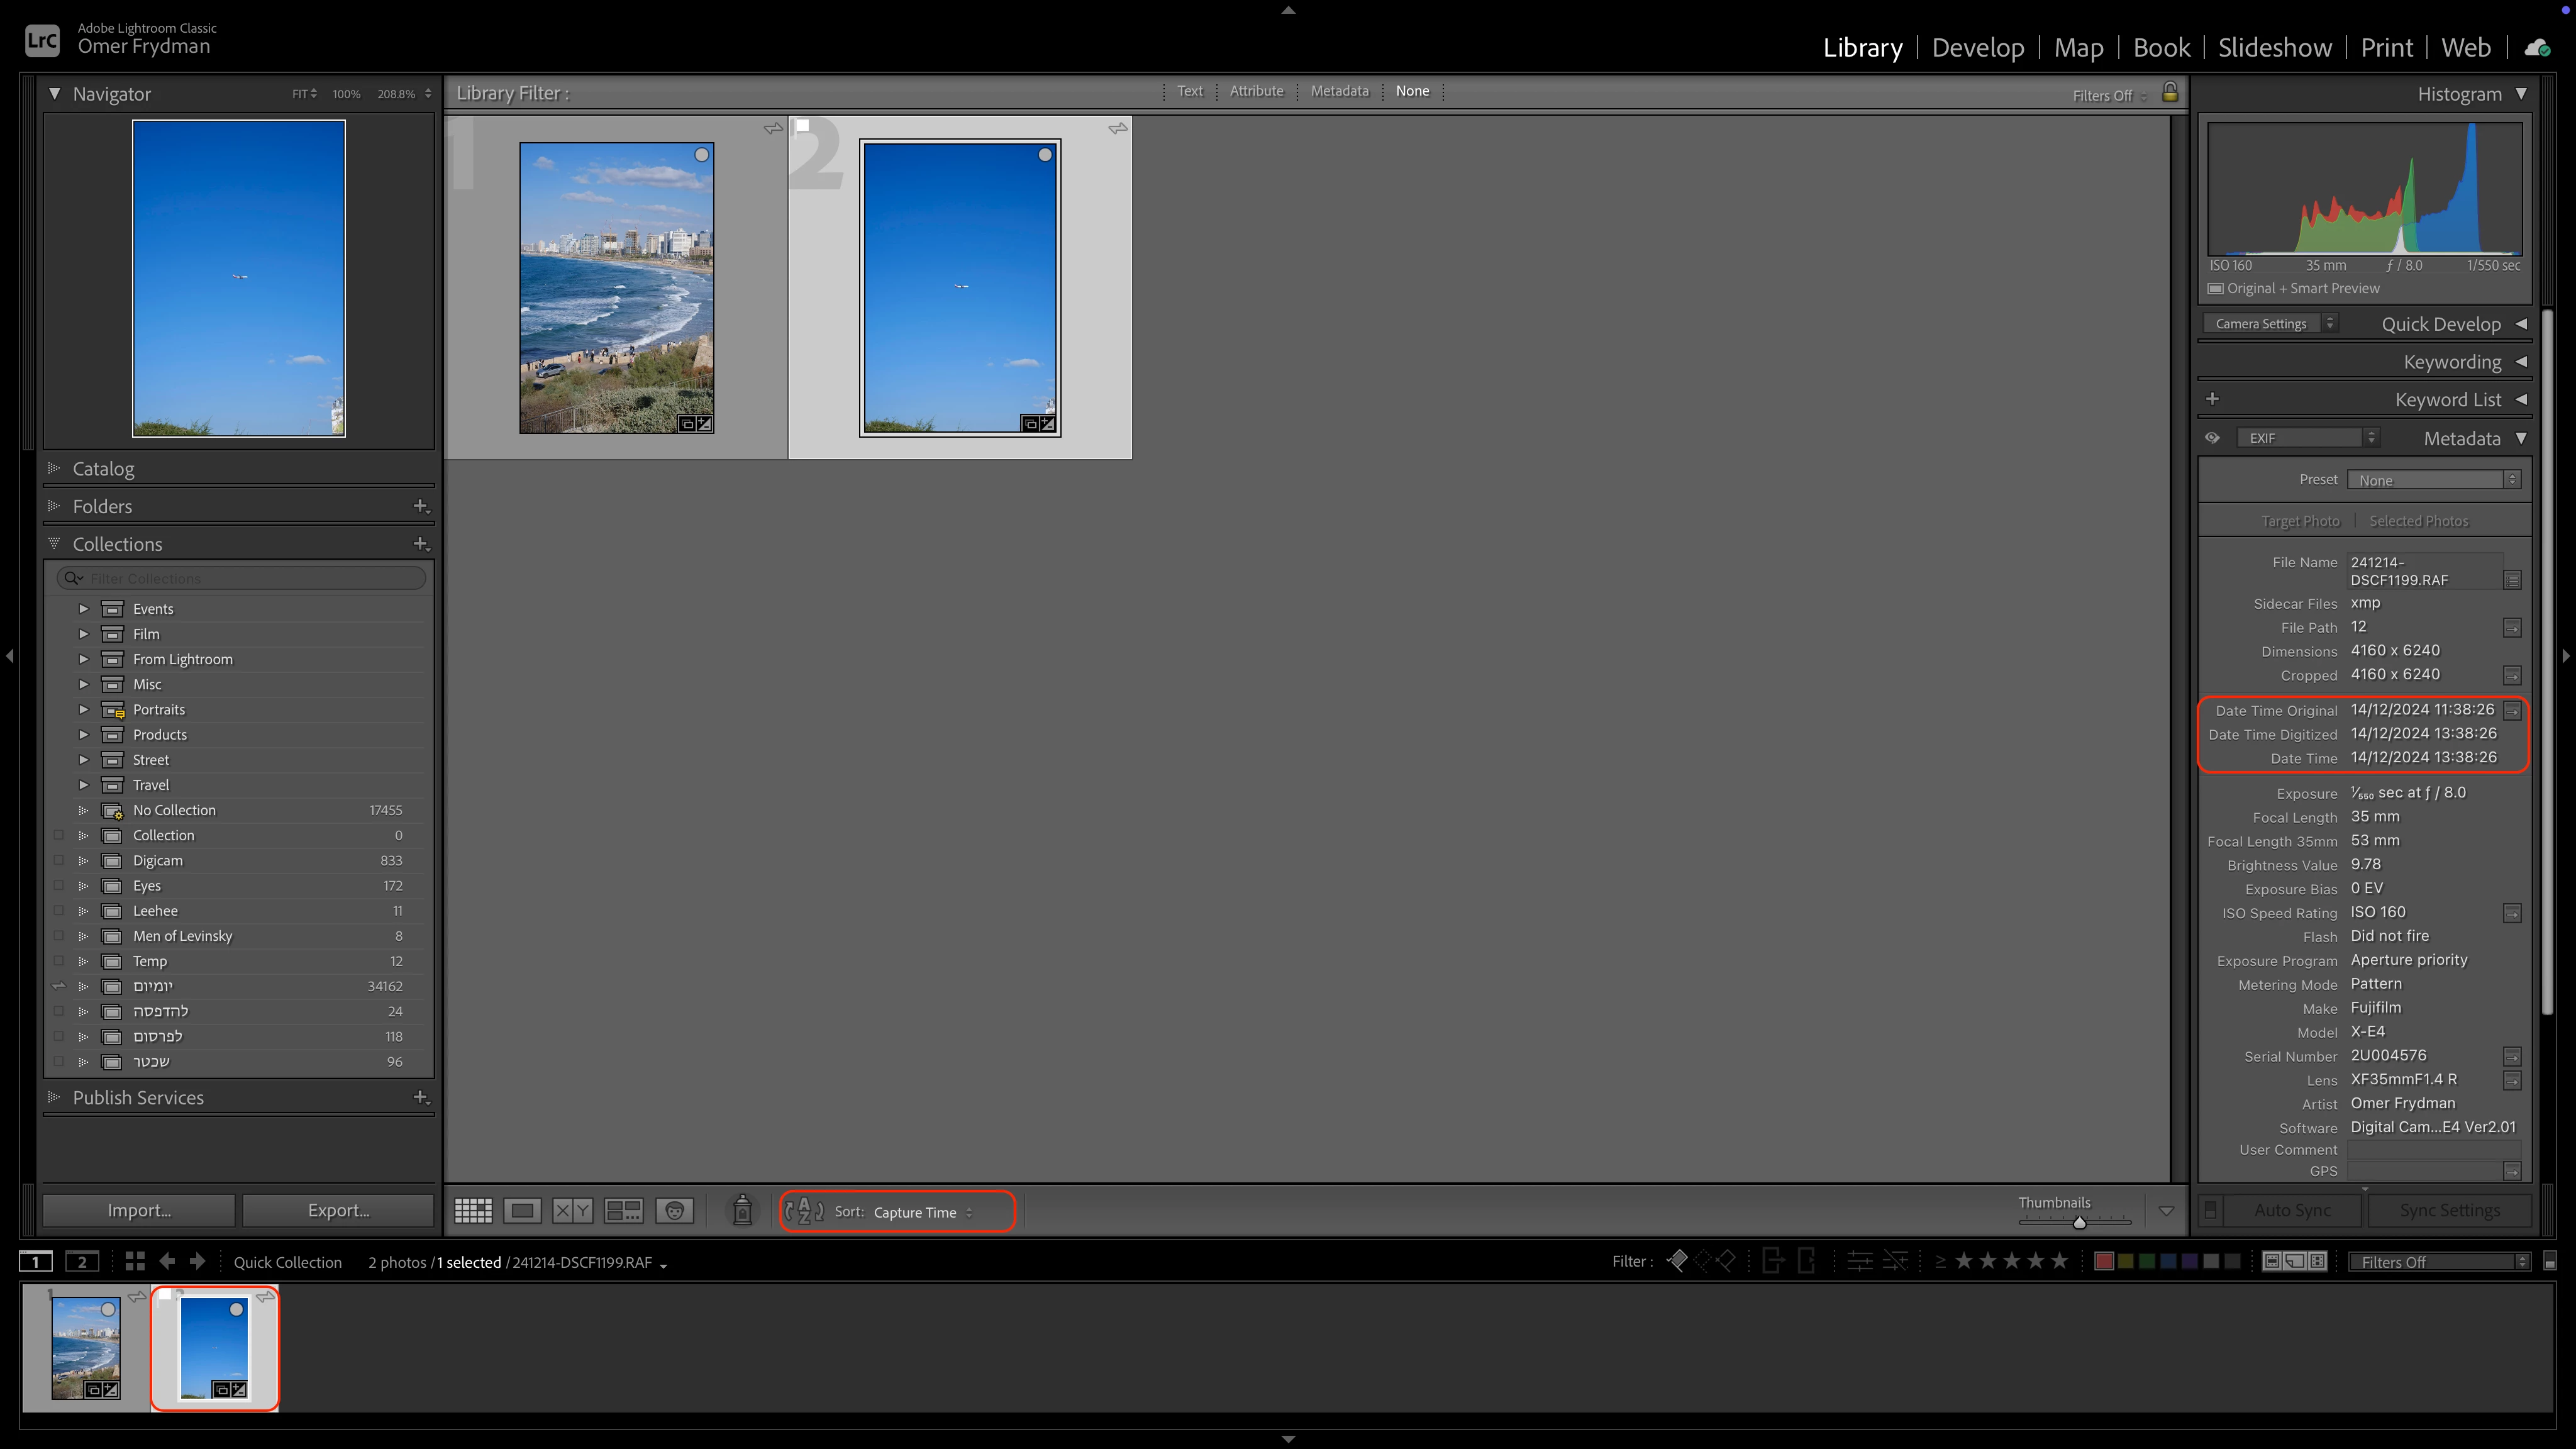Image resolution: width=2576 pixels, height=1449 pixels.
Task: Toggle sort direction A-Z icon
Action: point(804,1211)
